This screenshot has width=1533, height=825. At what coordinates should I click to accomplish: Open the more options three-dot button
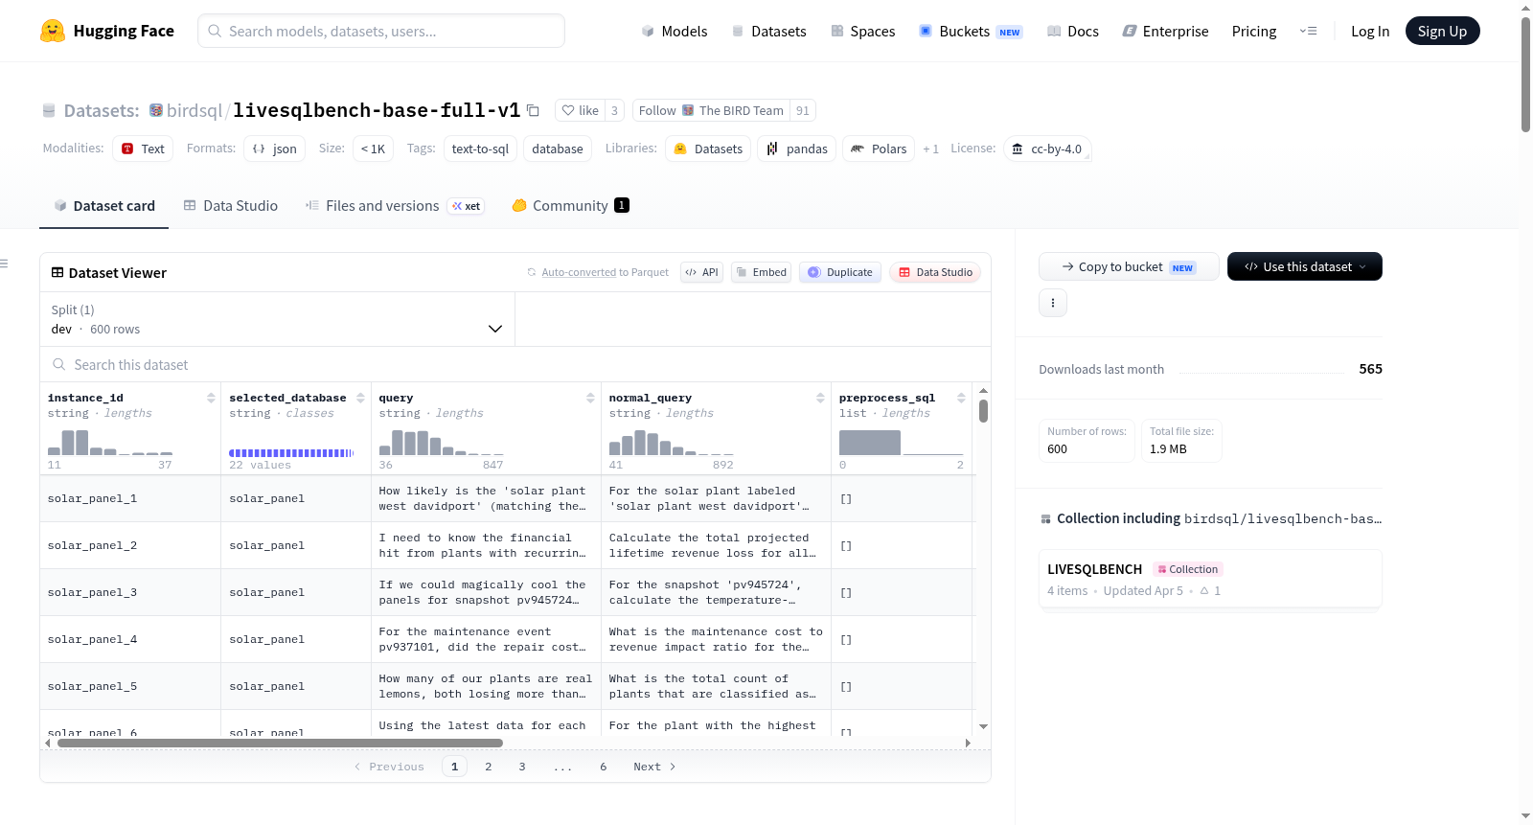1053,303
